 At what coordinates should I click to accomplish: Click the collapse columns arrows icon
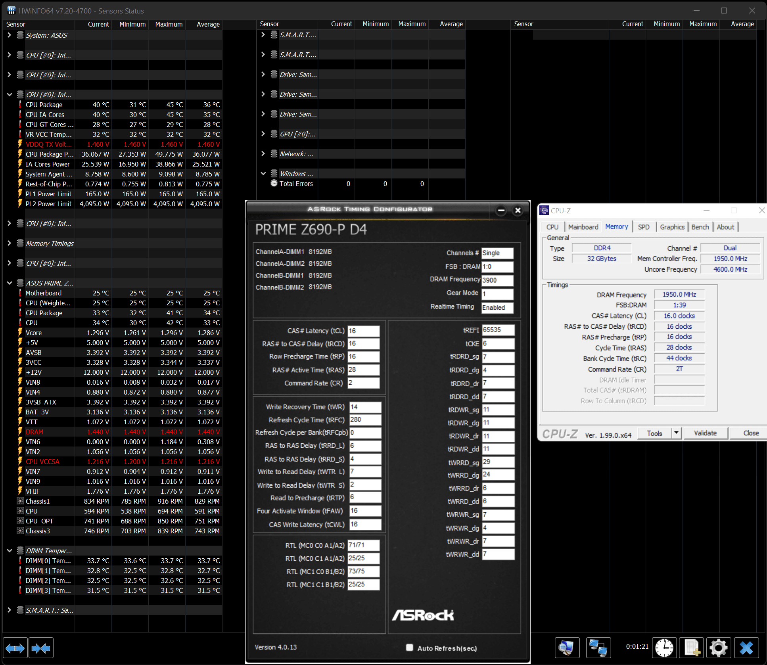click(x=41, y=648)
